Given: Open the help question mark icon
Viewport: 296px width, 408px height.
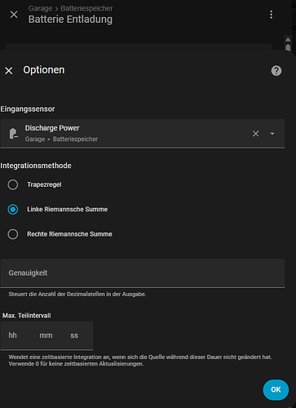Looking at the screenshot, I should tap(276, 71).
